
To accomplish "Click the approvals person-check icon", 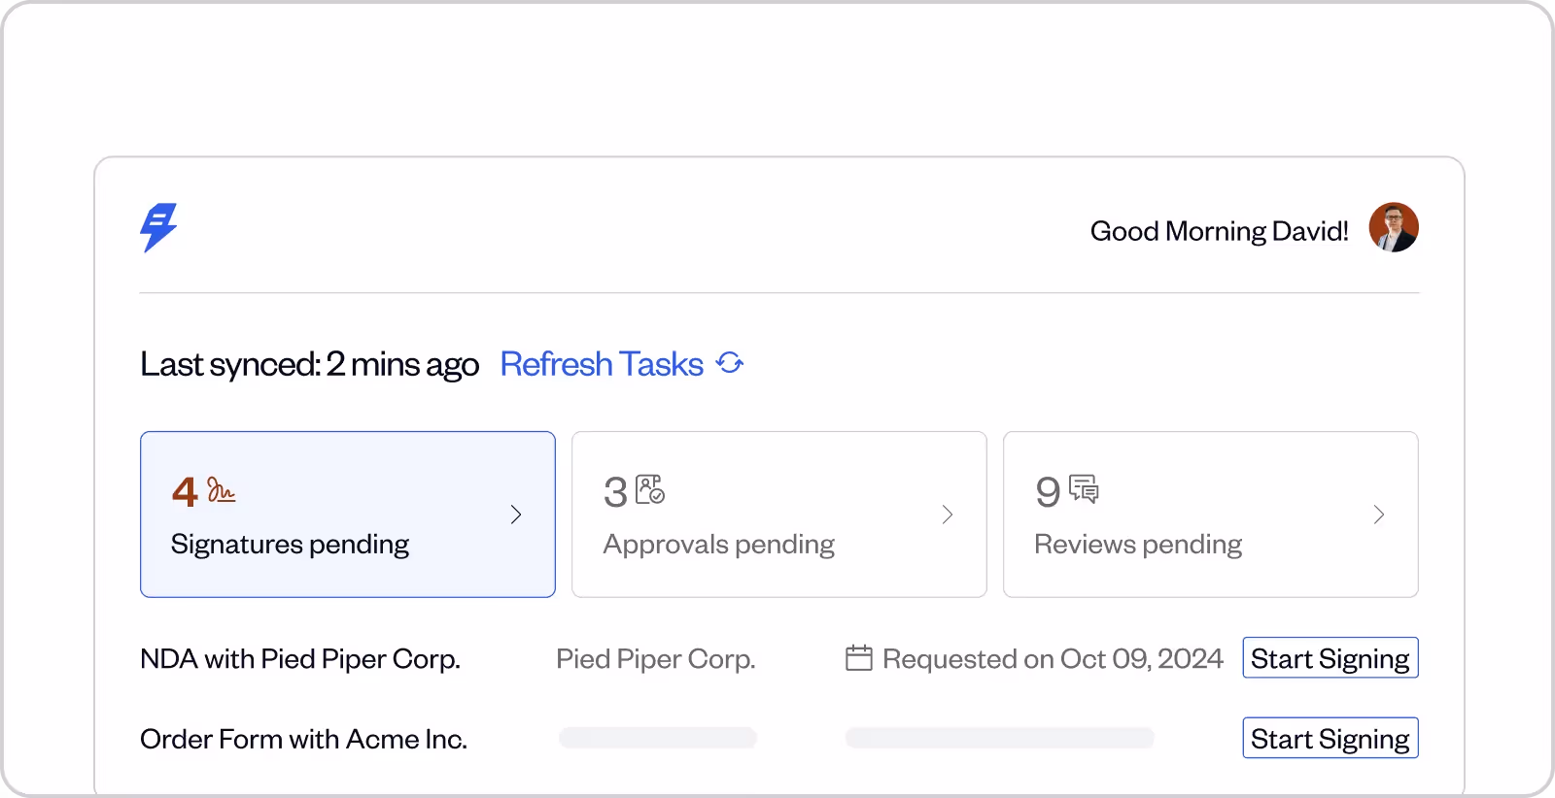I will click(x=650, y=490).
